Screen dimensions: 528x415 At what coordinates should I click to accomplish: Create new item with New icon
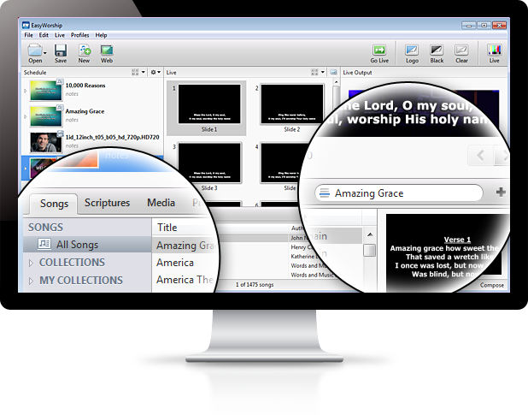pyautogui.click(x=85, y=50)
